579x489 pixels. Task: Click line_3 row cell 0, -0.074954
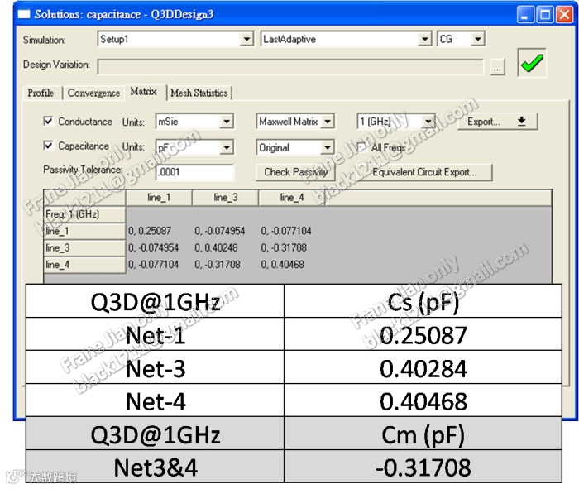153,247
